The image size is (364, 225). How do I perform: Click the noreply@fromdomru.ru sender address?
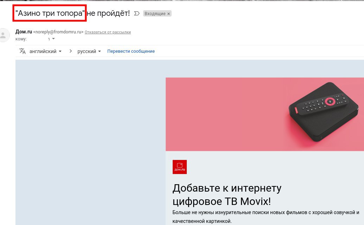pos(58,32)
